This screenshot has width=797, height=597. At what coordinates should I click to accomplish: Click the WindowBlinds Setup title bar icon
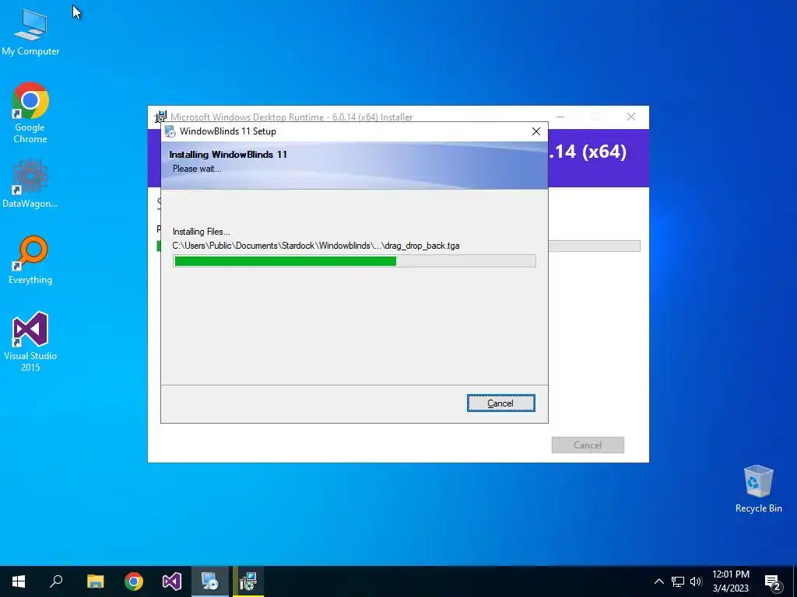click(170, 131)
